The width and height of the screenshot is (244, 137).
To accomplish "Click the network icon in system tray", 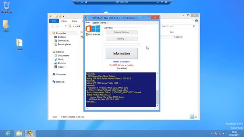I will click(220, 134).
